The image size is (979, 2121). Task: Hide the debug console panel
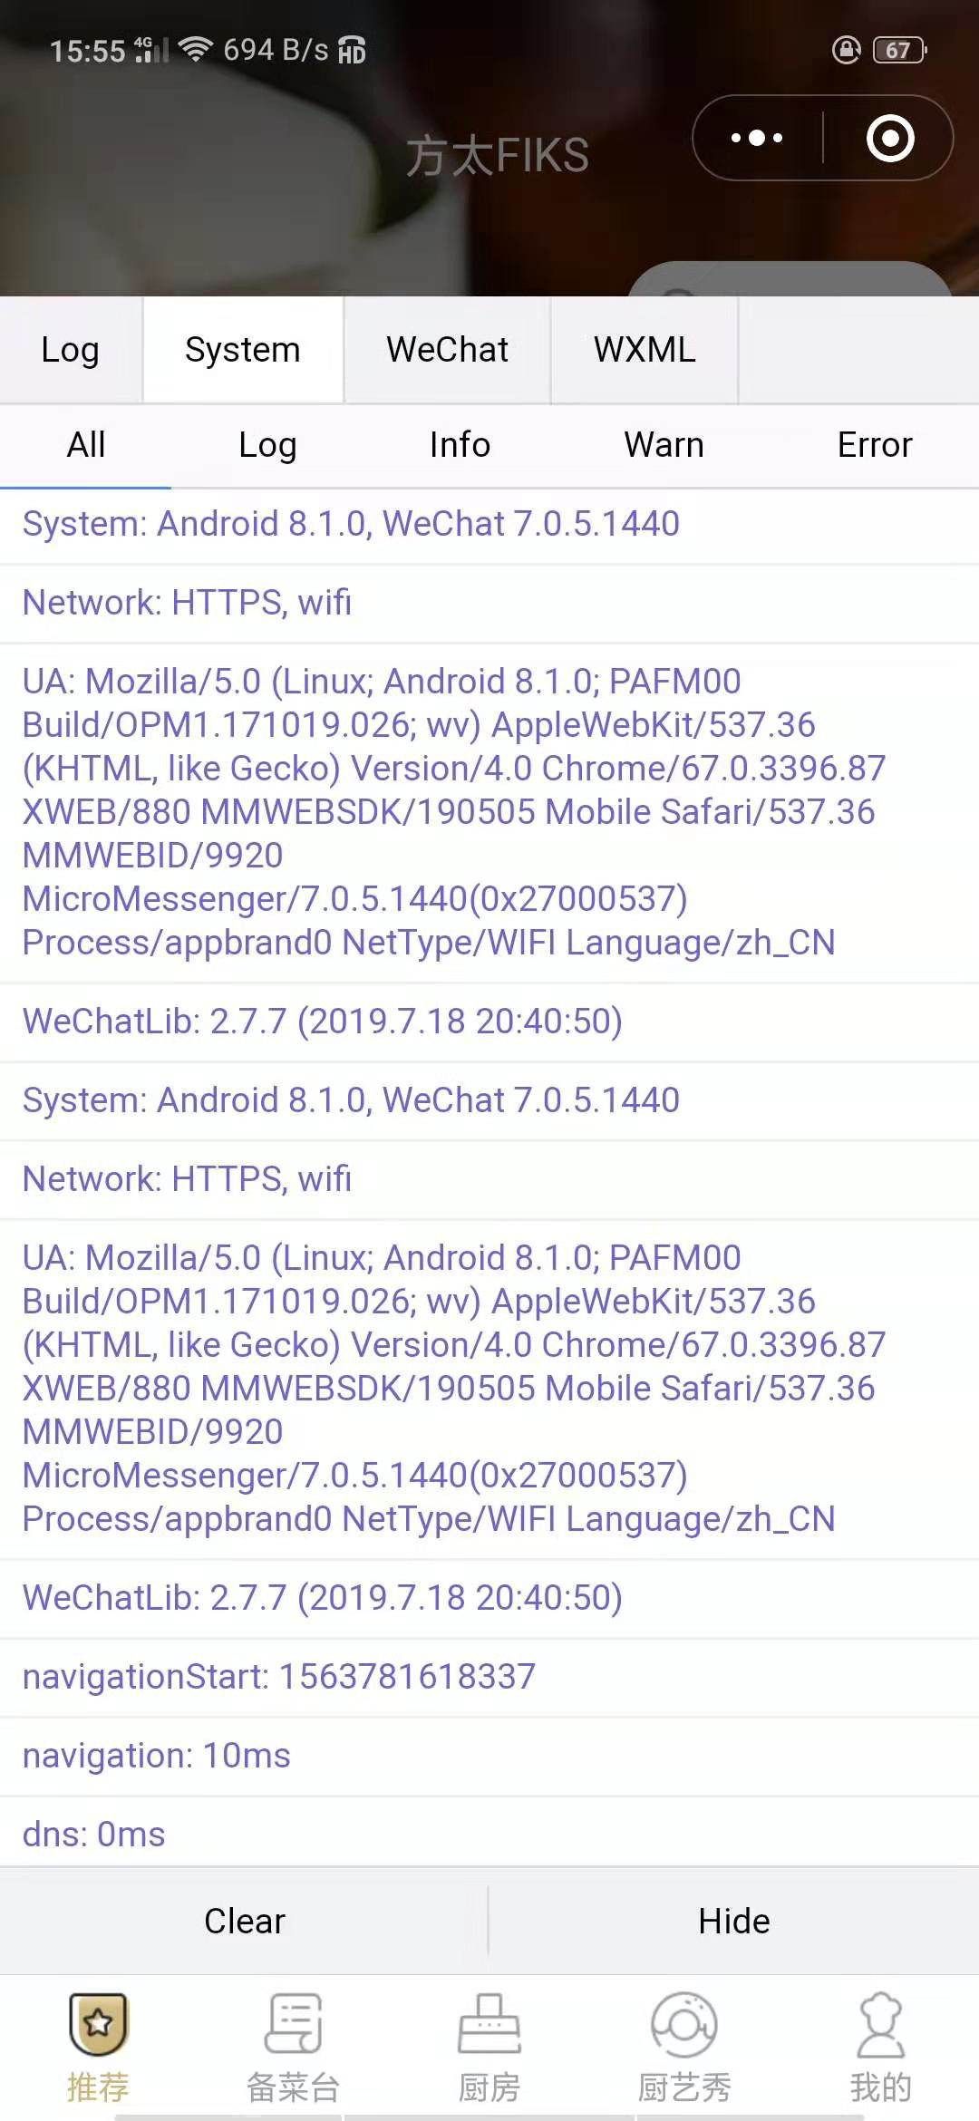point(734,1921)
